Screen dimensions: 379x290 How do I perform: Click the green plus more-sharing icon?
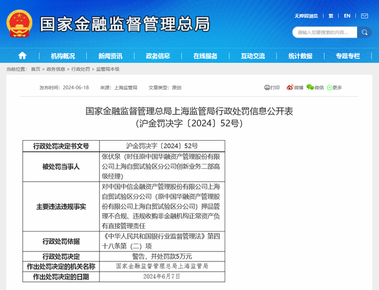click(x=329, y=88)
